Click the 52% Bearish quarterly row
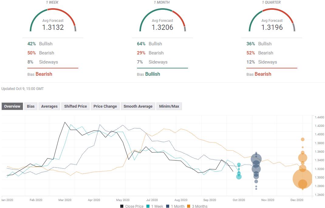Viewport: 325px width, 208px height. [260, 53]
